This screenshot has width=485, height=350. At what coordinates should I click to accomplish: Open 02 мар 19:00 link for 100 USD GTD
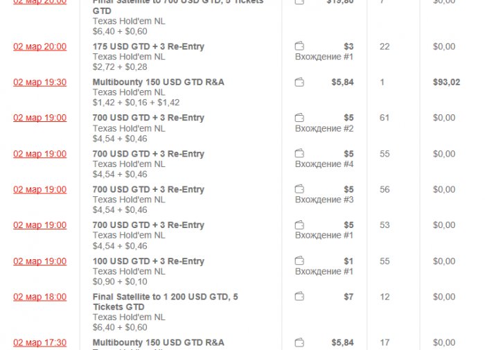[39, 261]
